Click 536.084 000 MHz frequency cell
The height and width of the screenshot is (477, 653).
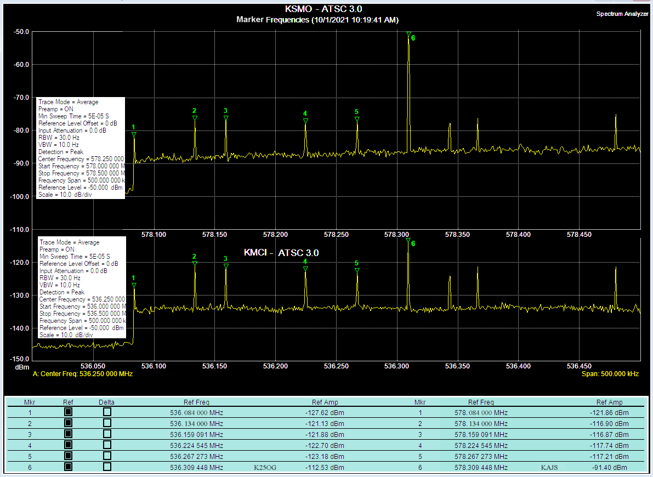(197, 412)
